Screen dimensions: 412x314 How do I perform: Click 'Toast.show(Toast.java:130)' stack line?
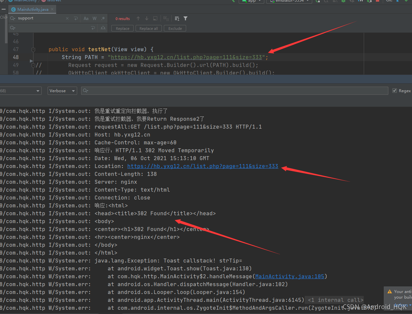[180, 269]
